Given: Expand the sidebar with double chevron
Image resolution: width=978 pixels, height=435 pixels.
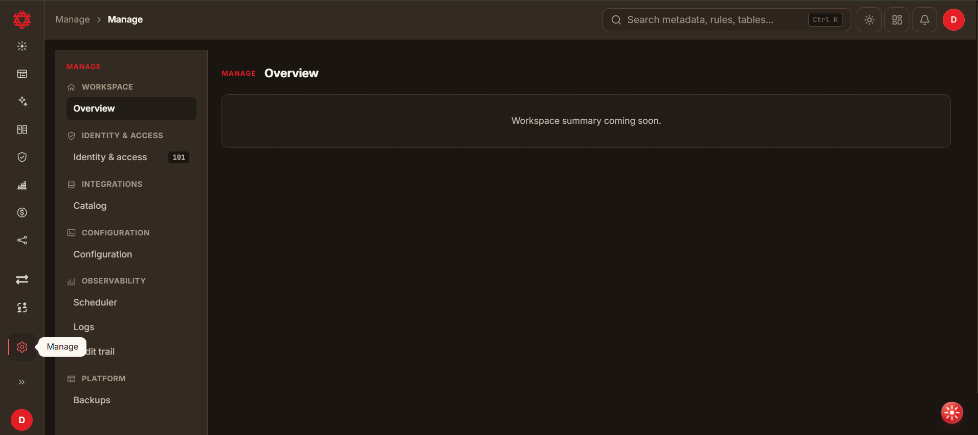Looking at the screenshot, I should point(22,382).
